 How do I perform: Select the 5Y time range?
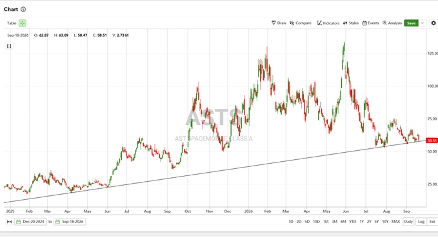pos(377,222)
